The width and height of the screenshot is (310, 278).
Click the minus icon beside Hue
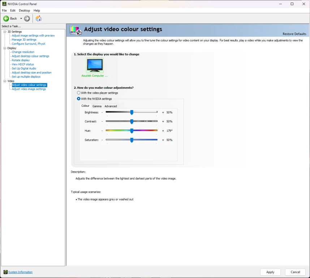(102, 131)
